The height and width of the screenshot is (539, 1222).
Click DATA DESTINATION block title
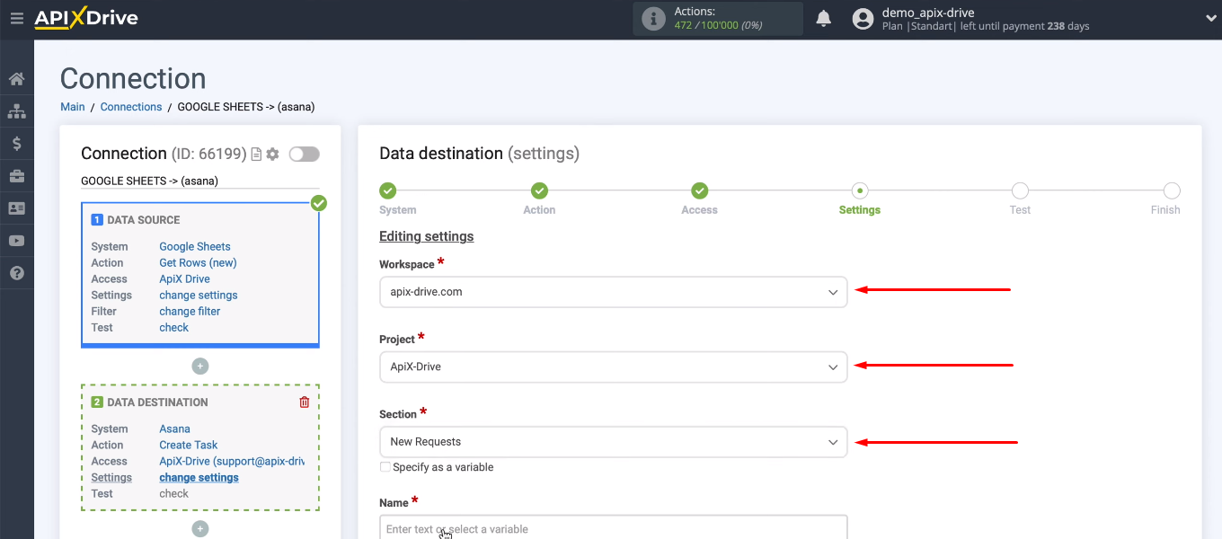157,402
